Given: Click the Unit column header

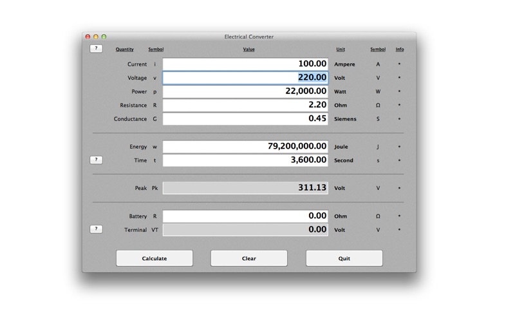Looking at the screenshot, I should click(341, 50).
